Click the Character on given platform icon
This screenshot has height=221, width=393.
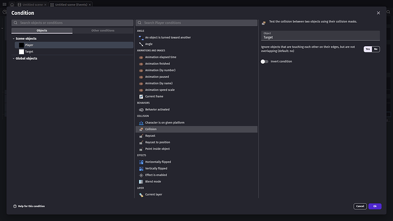click(141, 123)
